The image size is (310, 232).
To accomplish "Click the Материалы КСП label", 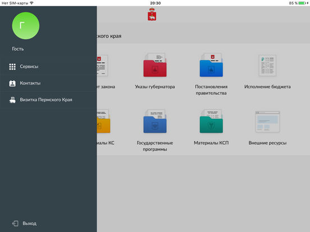I will pos(211,143).
